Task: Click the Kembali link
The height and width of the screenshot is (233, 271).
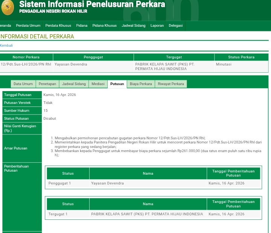Action: click(6, 46)
